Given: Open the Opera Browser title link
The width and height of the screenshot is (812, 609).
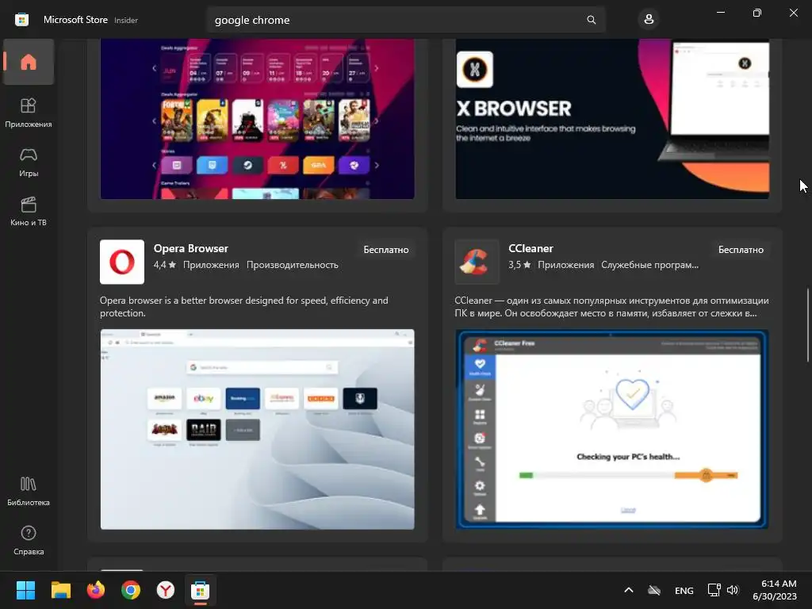Looking at the screenshot, I should [x=190, y=248].
